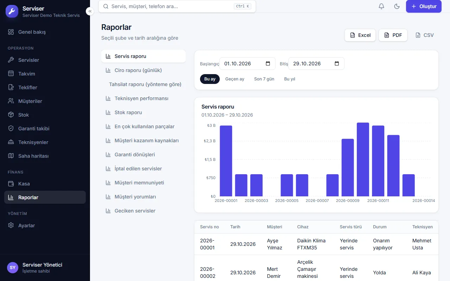
Task: Select the Bu yıl range filter
Action: click(290, 79)
